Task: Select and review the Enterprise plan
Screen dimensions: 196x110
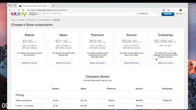Action: [x=165, y=63]
